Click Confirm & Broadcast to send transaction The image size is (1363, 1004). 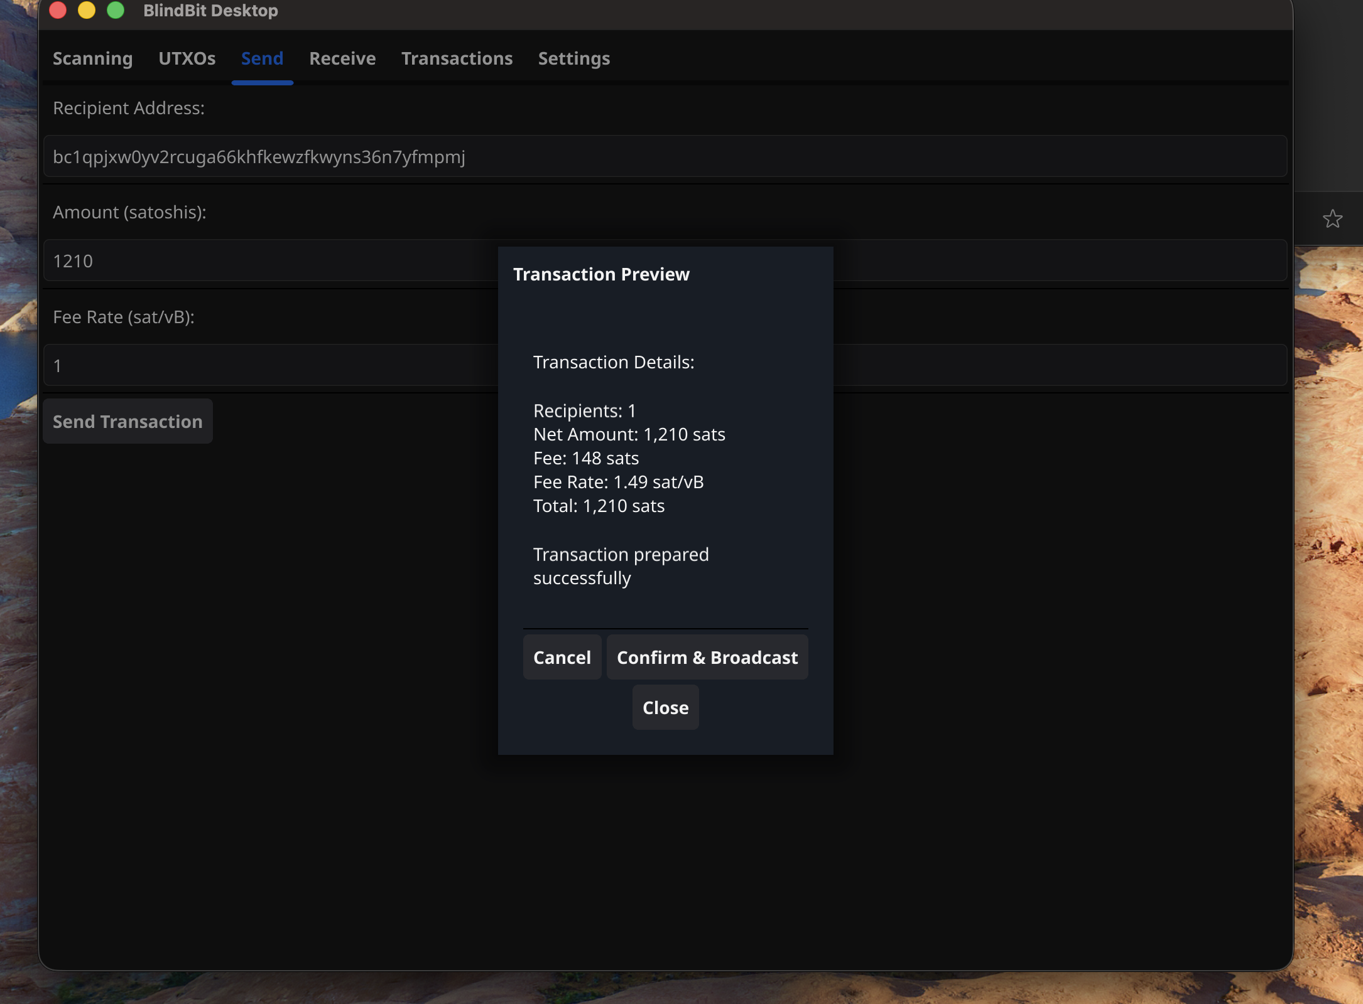coord(707,657)
